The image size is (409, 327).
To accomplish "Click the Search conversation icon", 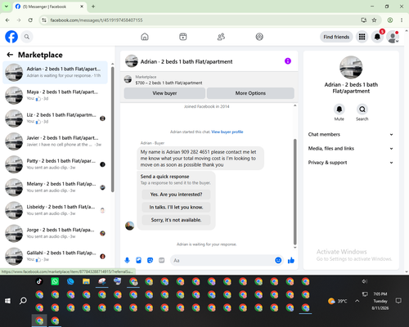I will 362,110.
